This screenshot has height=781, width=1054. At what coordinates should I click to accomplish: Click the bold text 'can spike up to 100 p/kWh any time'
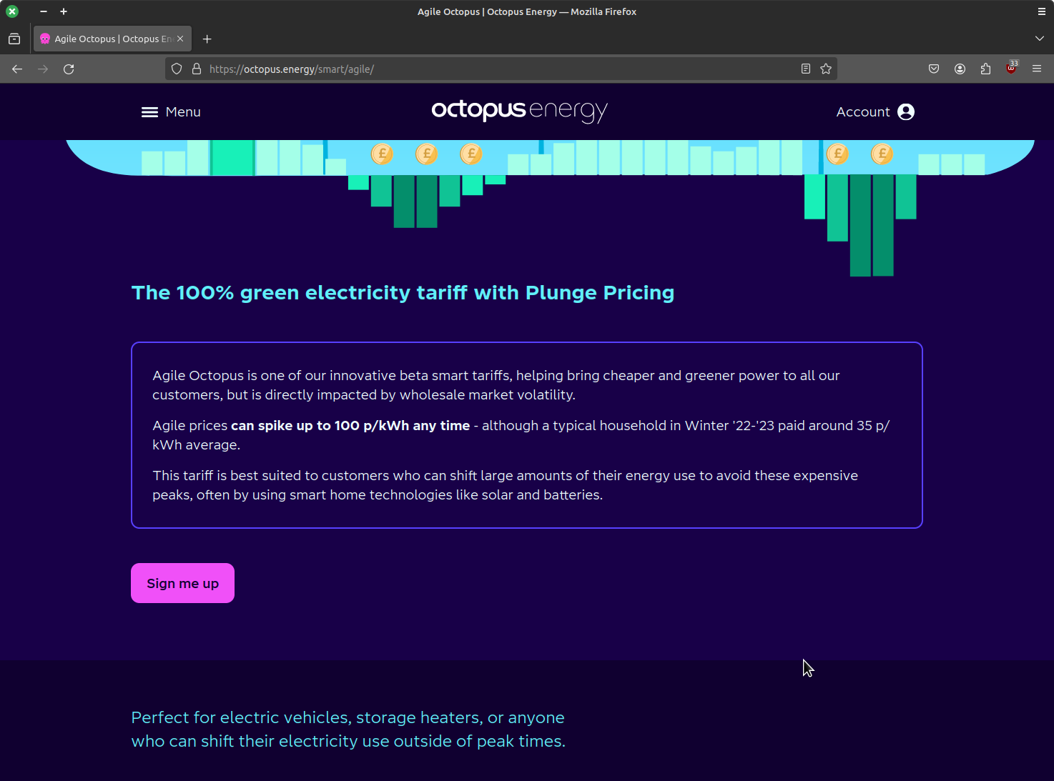pyautogui.click(x=350, y=426)
